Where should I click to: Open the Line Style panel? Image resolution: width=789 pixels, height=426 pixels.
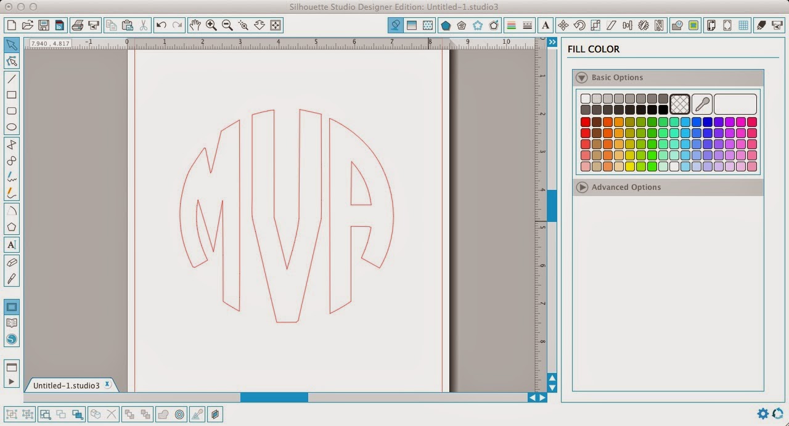click(526, 25)
